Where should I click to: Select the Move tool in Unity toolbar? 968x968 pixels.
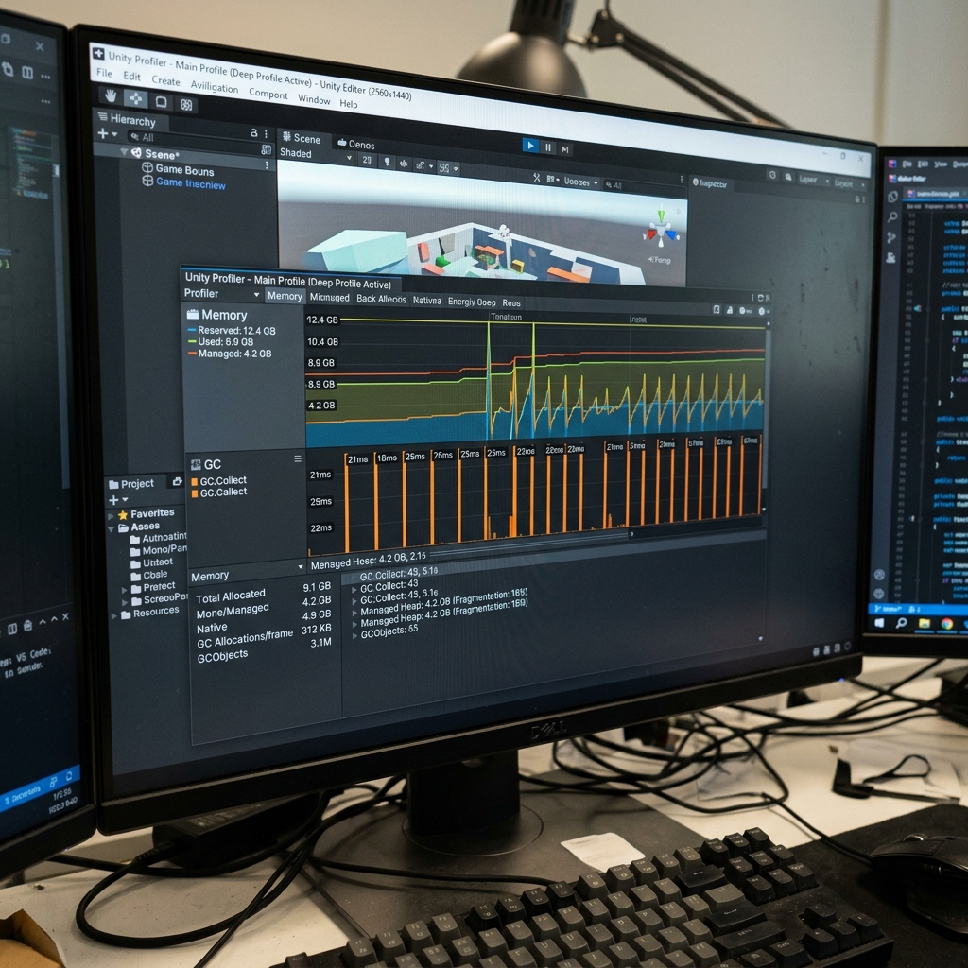[x=135, y=98]
